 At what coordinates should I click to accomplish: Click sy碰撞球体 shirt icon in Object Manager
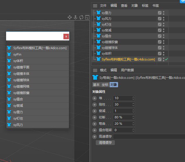(x=98, y=47)
